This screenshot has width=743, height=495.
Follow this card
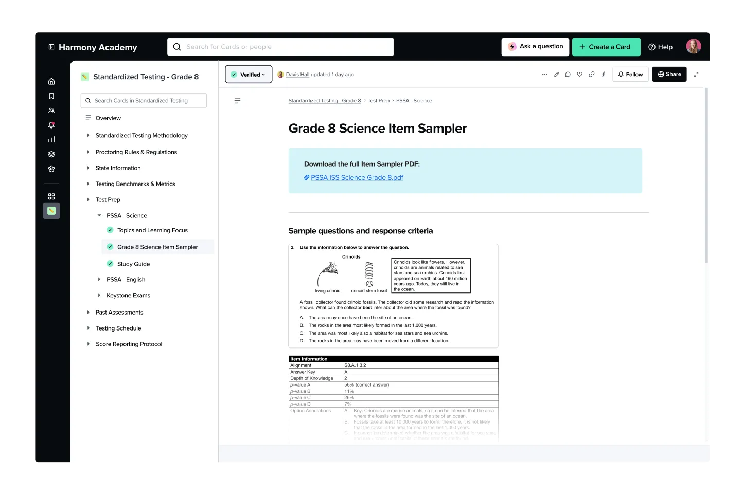[630, 74]
